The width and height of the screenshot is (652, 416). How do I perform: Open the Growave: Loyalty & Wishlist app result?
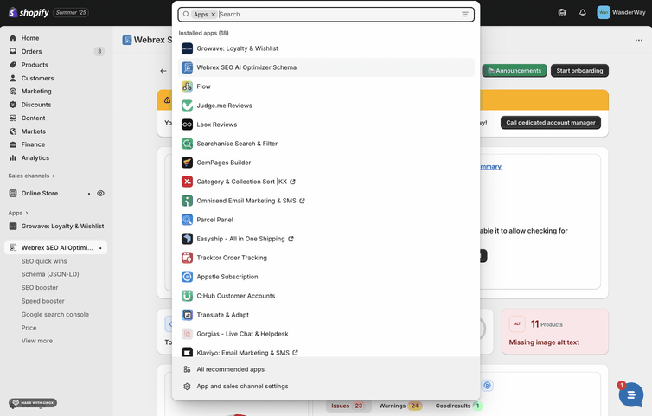click(x=326, y=48)
